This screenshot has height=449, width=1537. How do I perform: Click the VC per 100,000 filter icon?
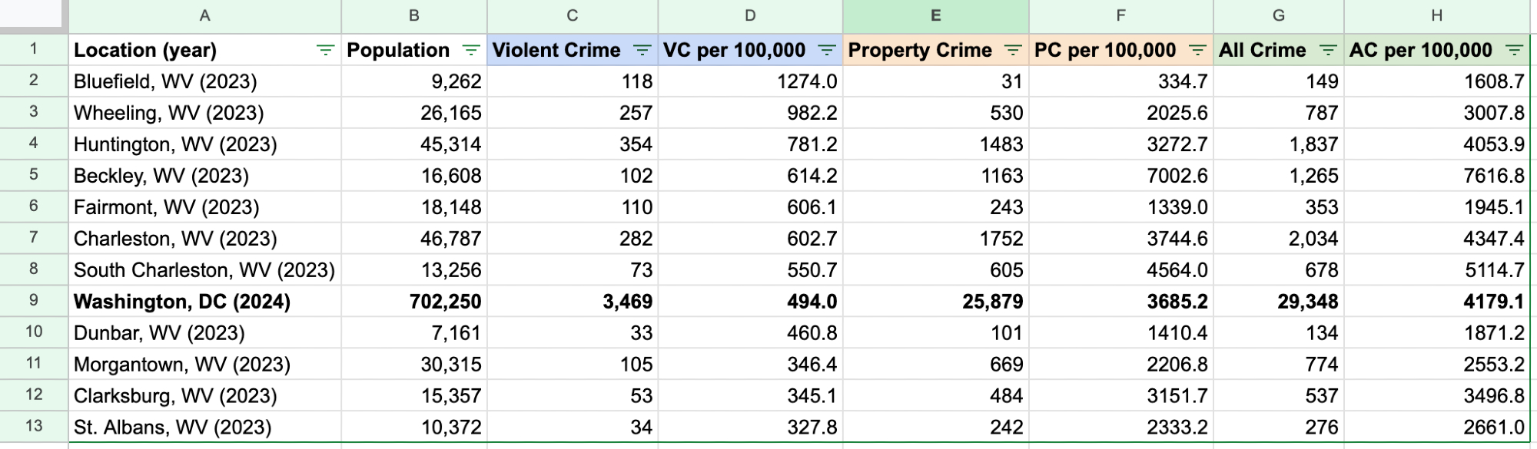(x=827, y=51)
